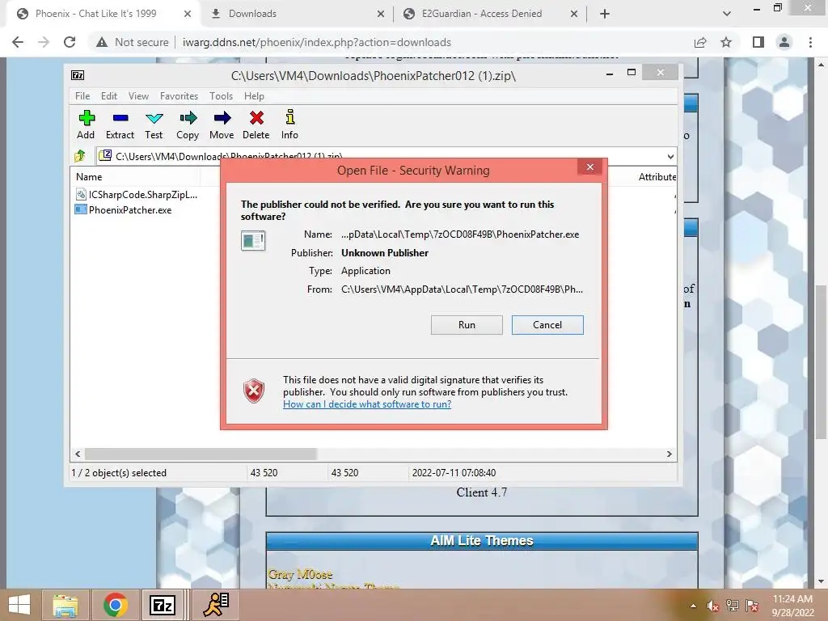The height and width of the screenshot is (621, 828).
Task: Reload the current page
Action: [x=70, y=42]
